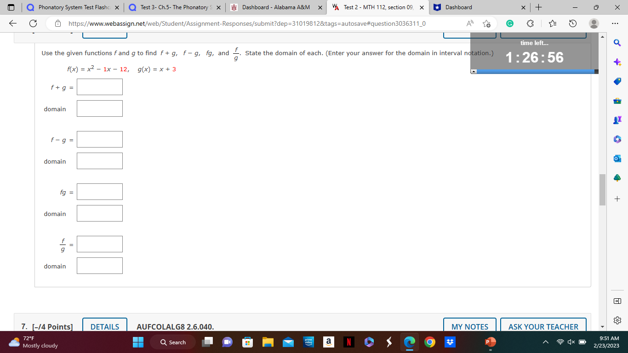The image size is (628, 353).
Task: Open sidebar settings gear icon
Action: 617,320
